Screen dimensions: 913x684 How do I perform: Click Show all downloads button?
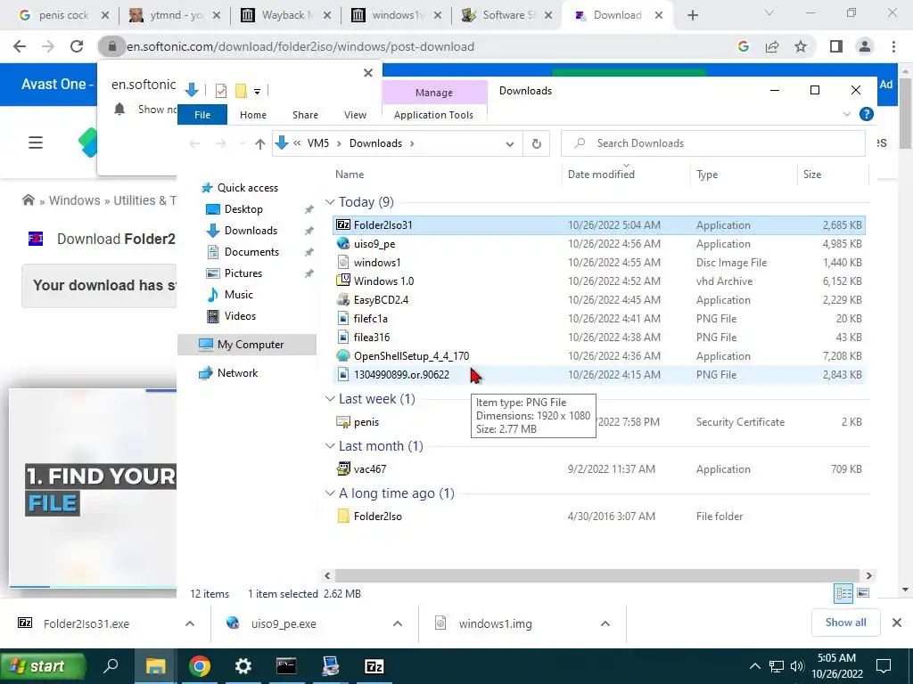[846, 623]
